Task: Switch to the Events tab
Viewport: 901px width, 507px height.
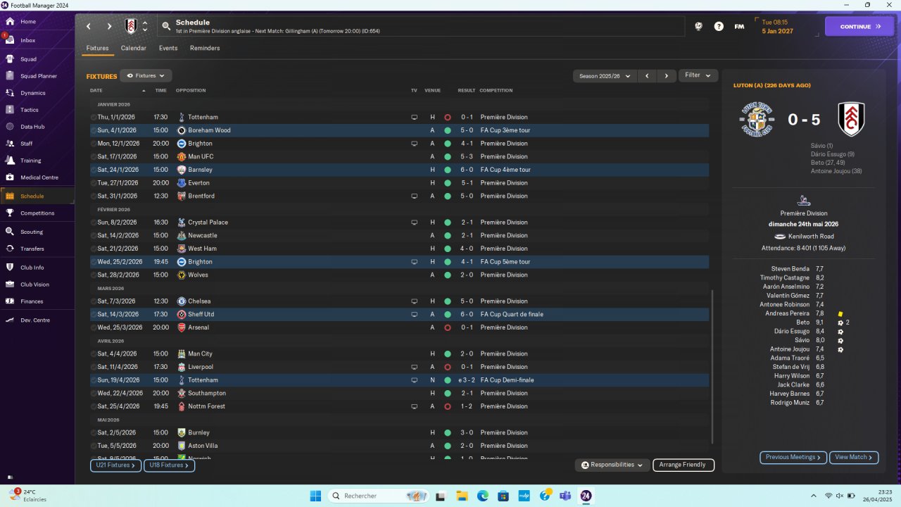Action: pos(168,48)
